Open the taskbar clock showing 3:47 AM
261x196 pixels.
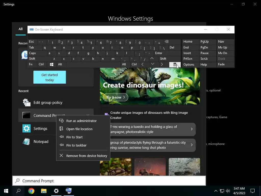point(239,191)
